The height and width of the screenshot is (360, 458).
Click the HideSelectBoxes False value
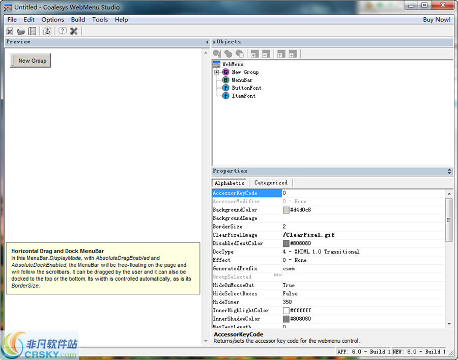click(290, 294)
